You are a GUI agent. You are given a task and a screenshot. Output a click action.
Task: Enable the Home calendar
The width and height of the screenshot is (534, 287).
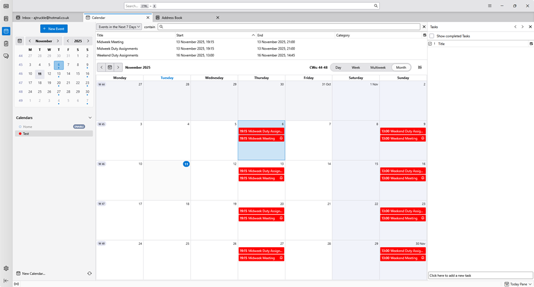coord(79,126)
